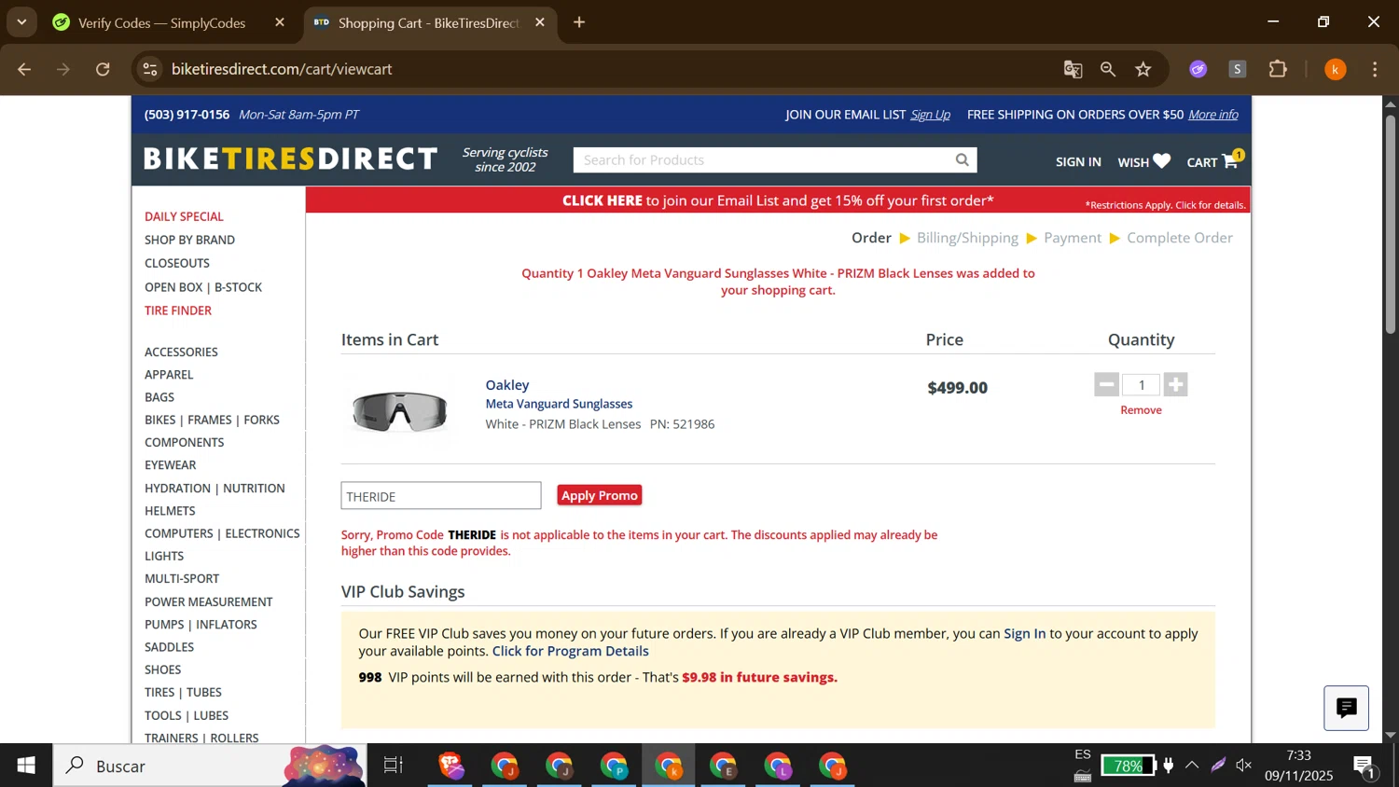Click the search magnifier icon in site header
The image size is (1399, 787).
[x=962, y=160]
